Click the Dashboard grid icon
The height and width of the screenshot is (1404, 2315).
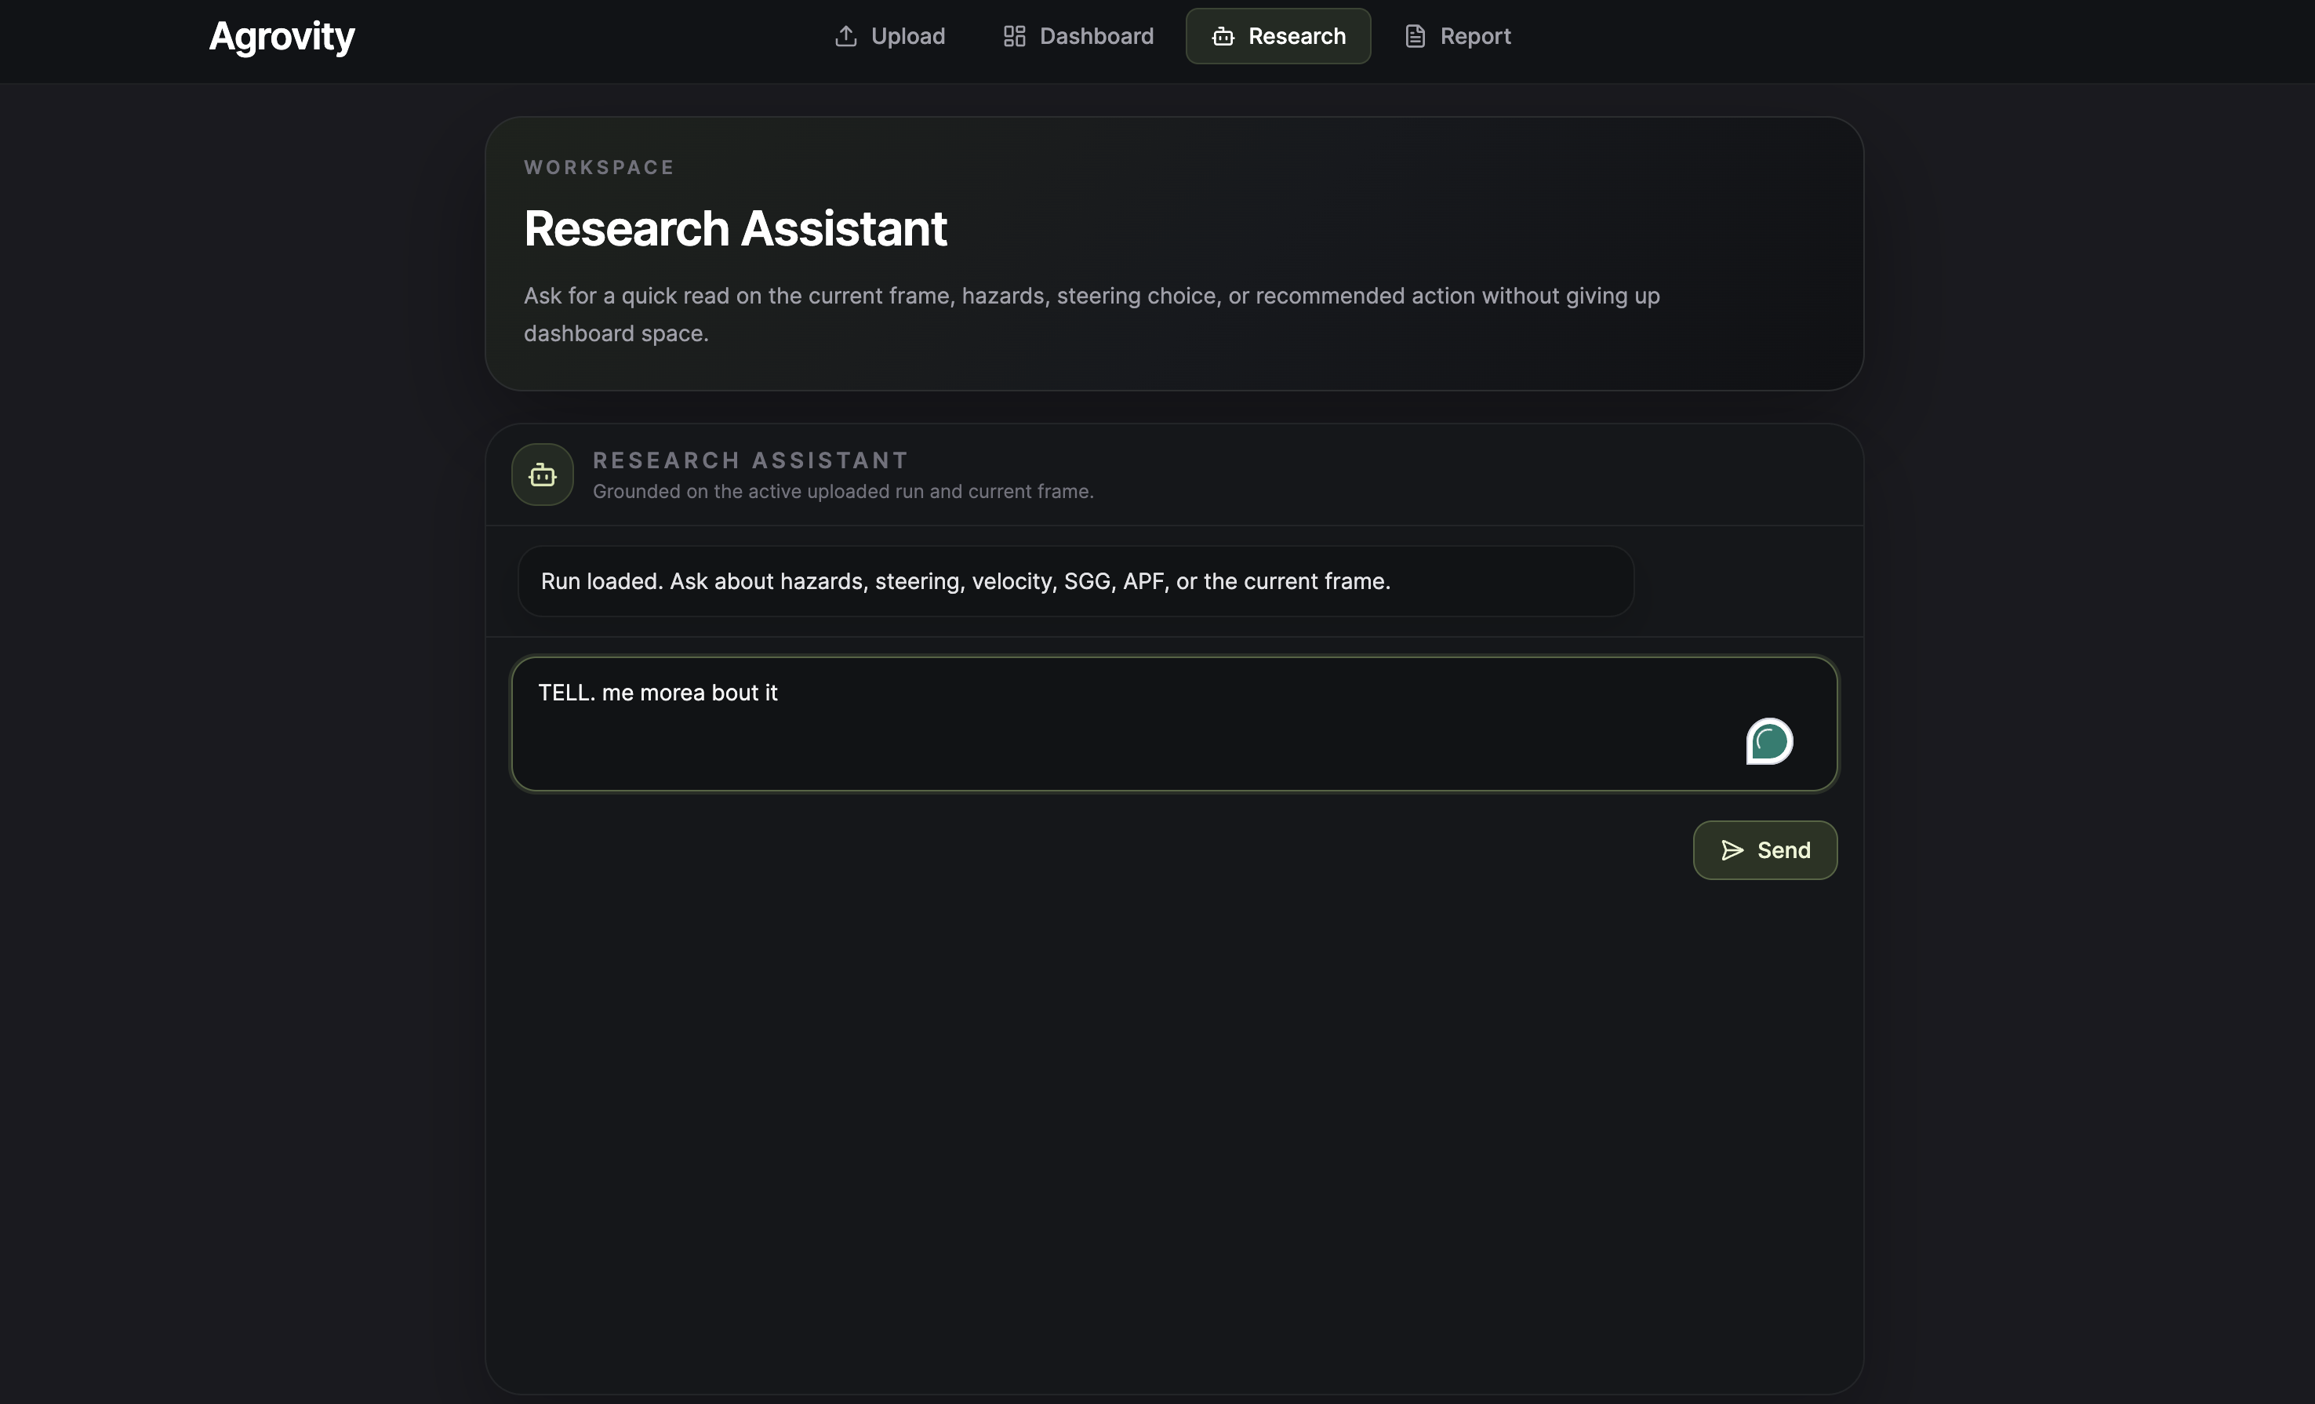click(1014, 36)
